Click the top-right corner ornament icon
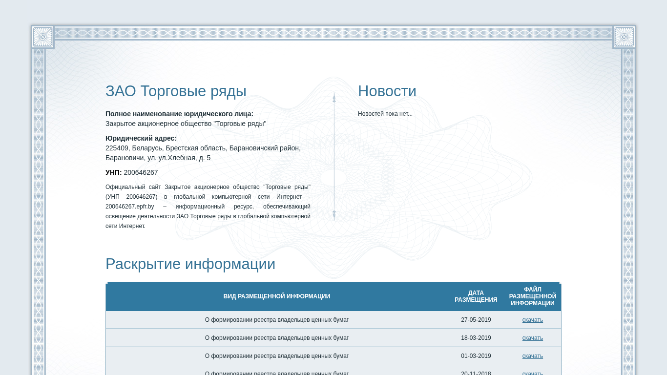This screenshot has width=667, height=375. (x=624, y=37)
